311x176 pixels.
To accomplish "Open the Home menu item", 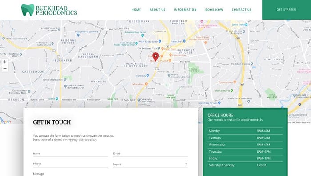I will coord(136,9).
